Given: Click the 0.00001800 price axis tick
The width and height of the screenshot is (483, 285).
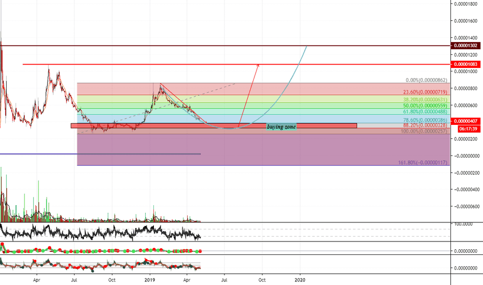Looking at the screenshot, I should coord(466,4).
